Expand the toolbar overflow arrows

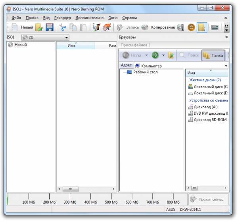[226, 28]
